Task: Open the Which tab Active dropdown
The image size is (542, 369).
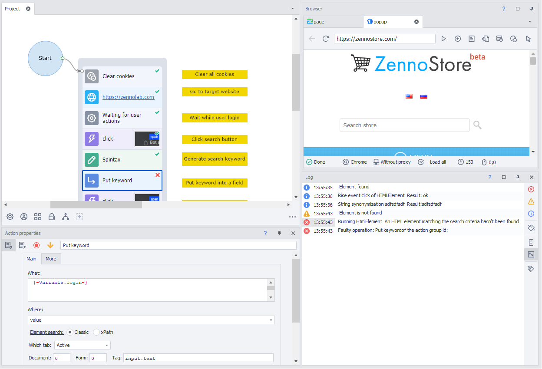Action: (107, 345)
